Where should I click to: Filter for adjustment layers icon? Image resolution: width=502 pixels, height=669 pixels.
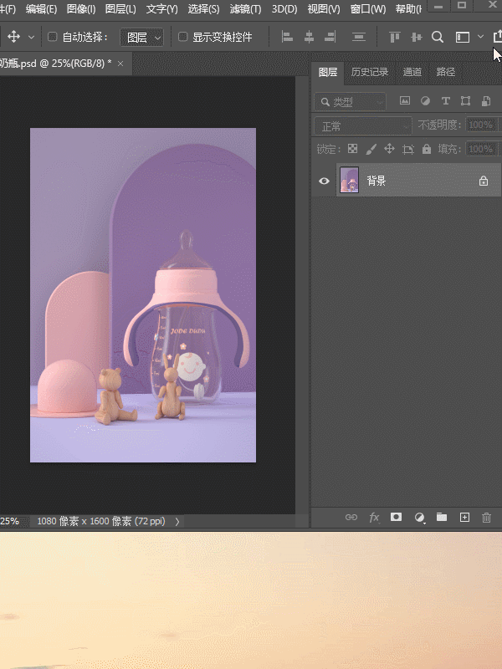[x=425, y=100]
